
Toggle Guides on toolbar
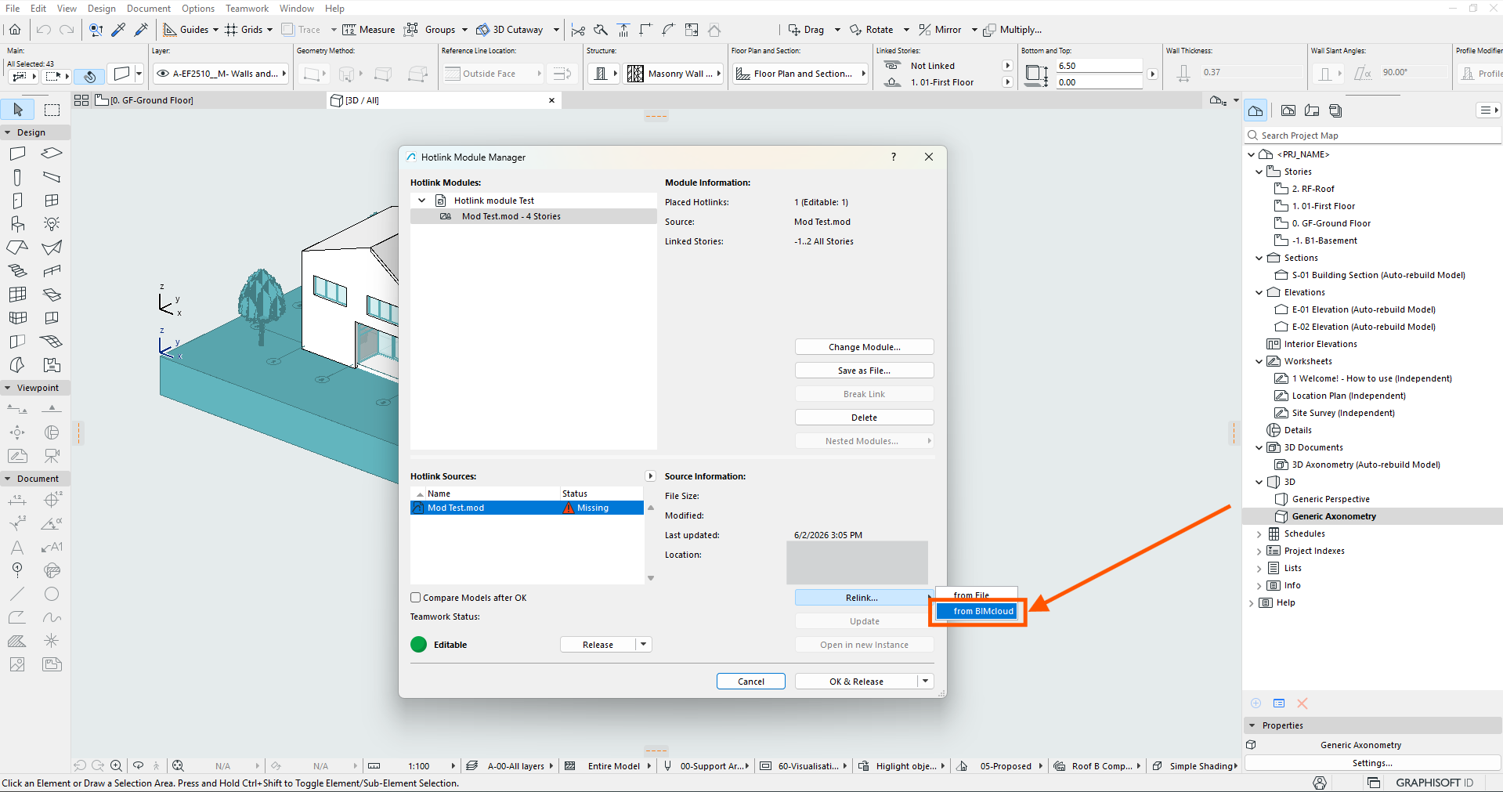pyautogui.click(x=187, y=30)
